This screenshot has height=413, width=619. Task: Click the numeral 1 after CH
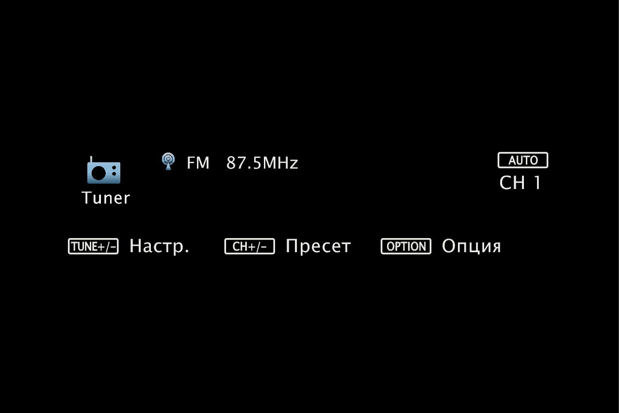[x=537, y=183]
